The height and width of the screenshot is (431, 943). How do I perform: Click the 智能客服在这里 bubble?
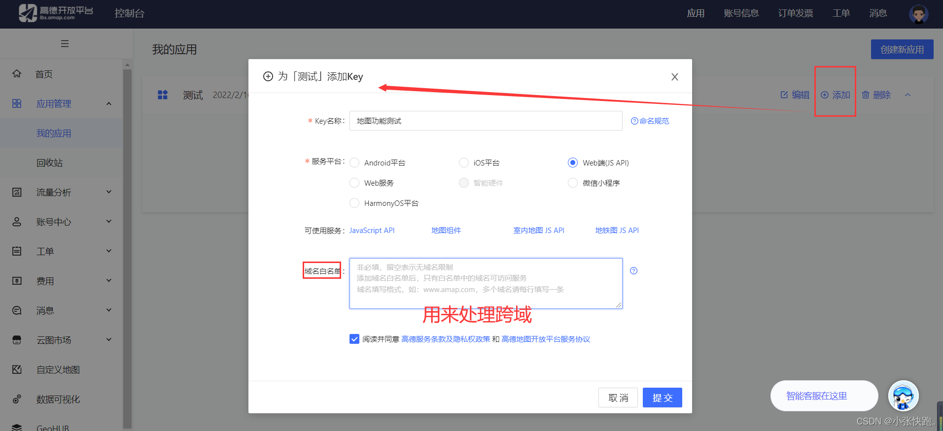click(x=824, y=396)
